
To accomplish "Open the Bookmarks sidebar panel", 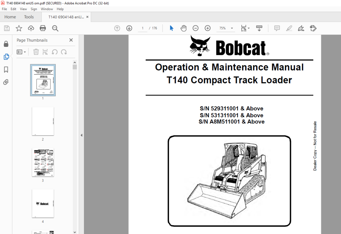I will 6,70.
